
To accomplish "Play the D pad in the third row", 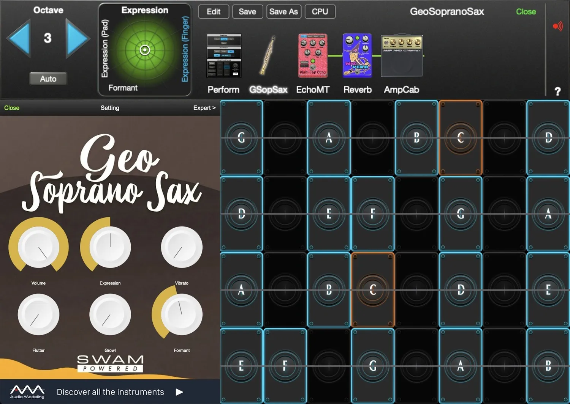I will [x=461, y=290].
